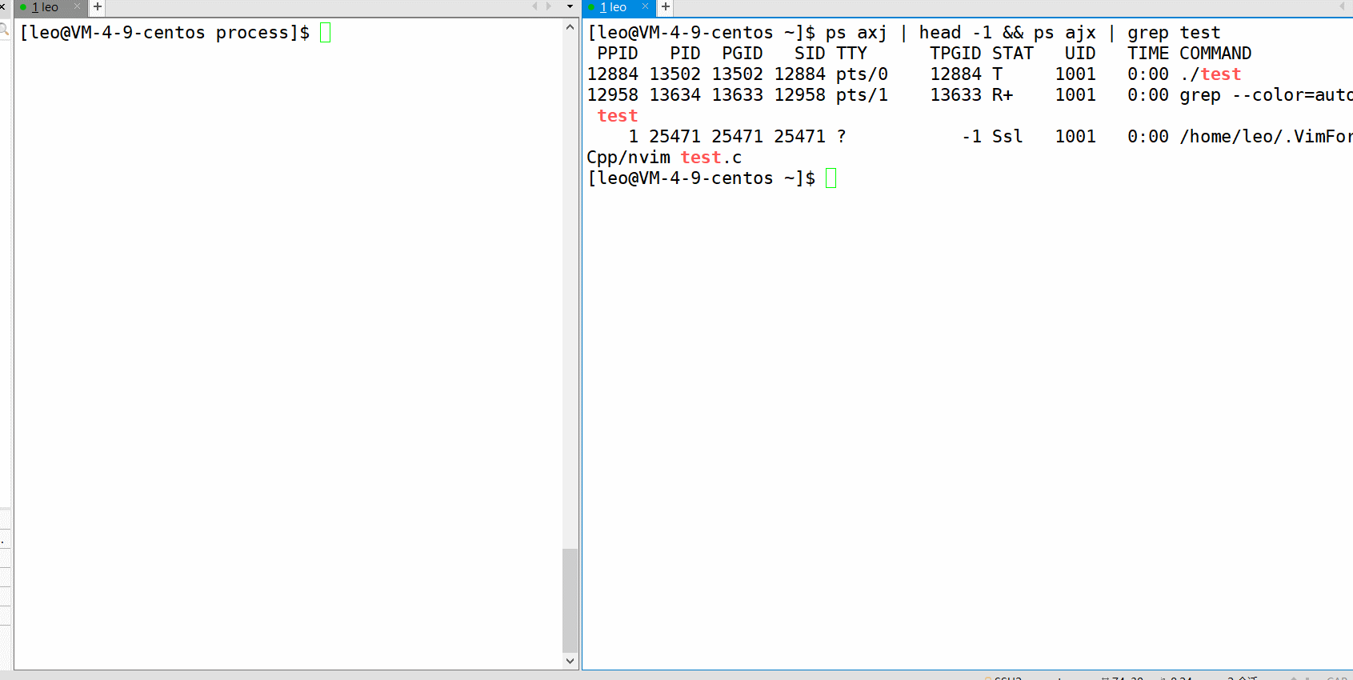Screen dimensions: 1353x680
Task: Close the right pane's leo tab
Action: tap(645, 7)
